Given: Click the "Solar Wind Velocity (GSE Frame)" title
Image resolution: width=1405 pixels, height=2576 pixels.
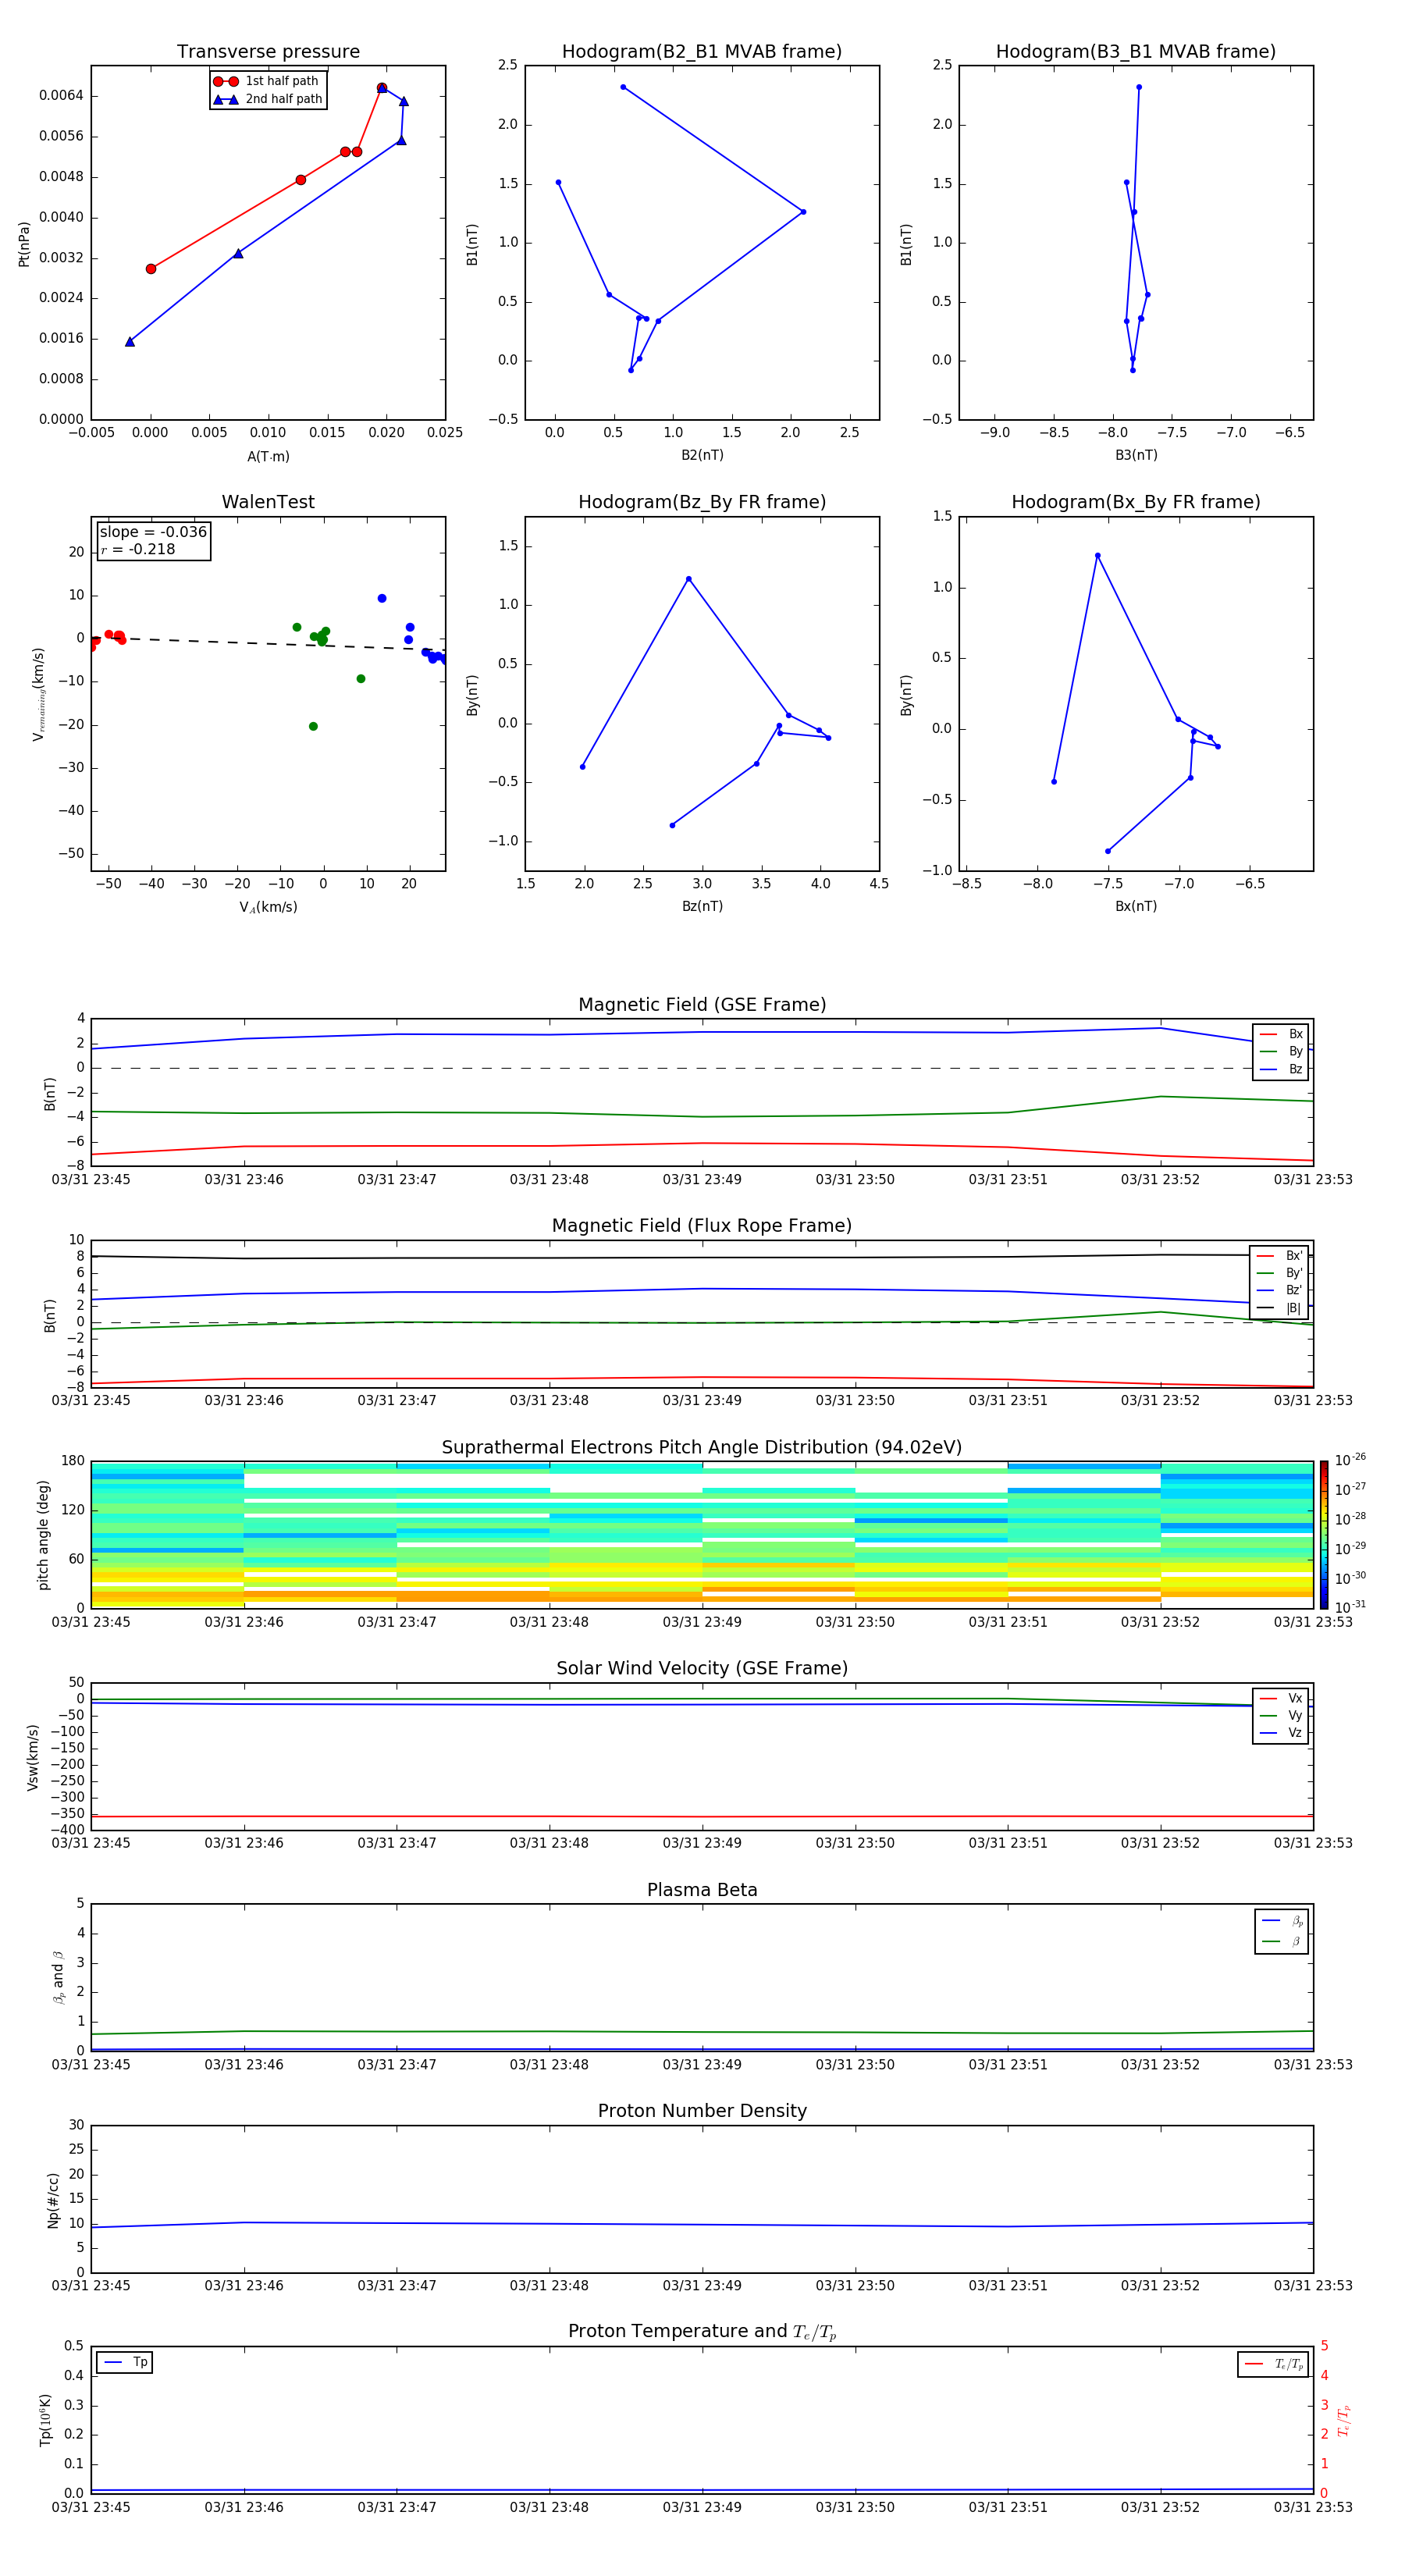Looking at the screenshot, I should [702, 1668].
